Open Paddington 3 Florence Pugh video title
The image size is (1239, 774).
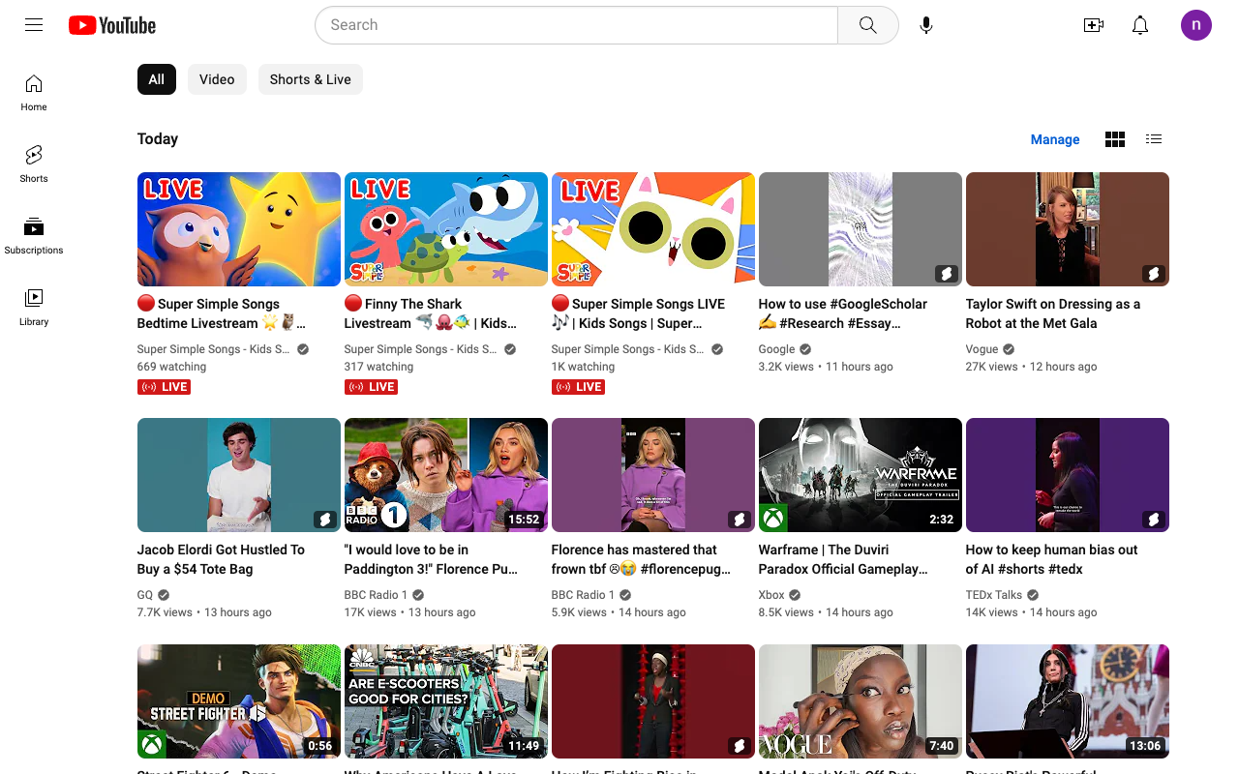coord(431,559)
